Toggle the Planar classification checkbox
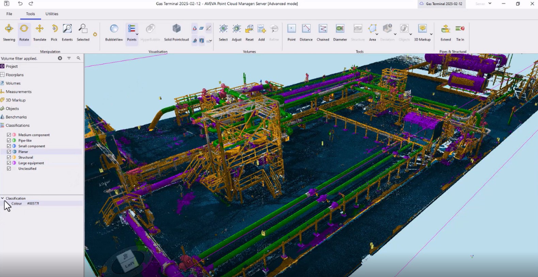Screen dimensions: 538x277 click(9, 152)
